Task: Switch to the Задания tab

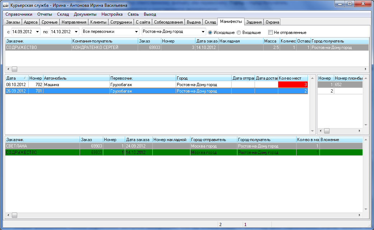Action: click(254, 22)
